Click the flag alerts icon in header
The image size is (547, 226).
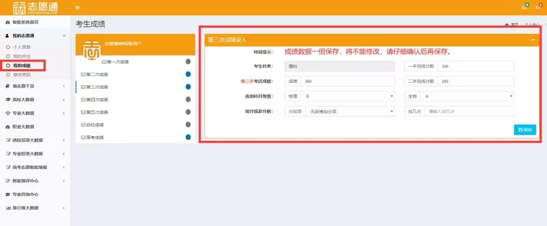(x=538, y=8)
